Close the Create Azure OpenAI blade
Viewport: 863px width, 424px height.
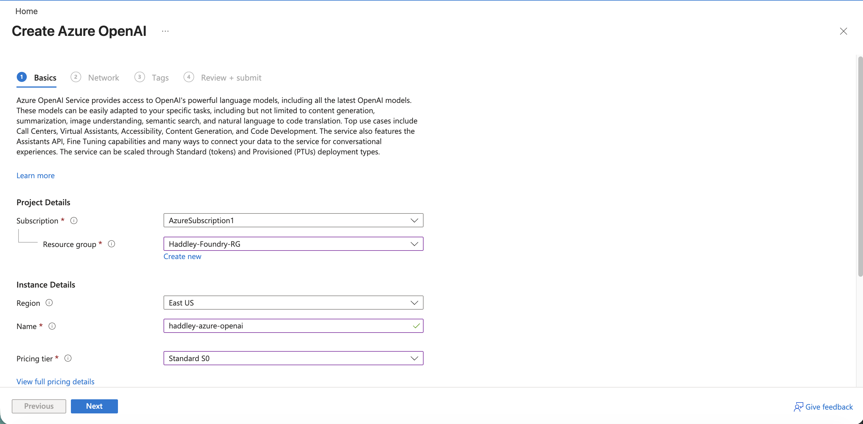click(844, 31)
